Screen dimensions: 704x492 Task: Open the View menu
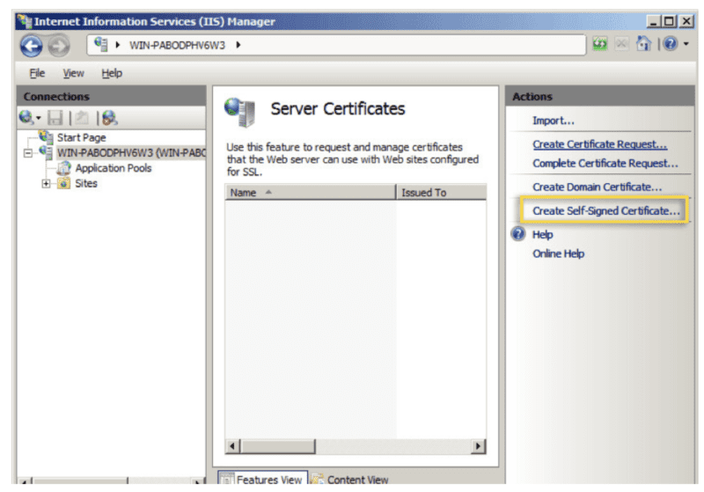pos(73,73)
